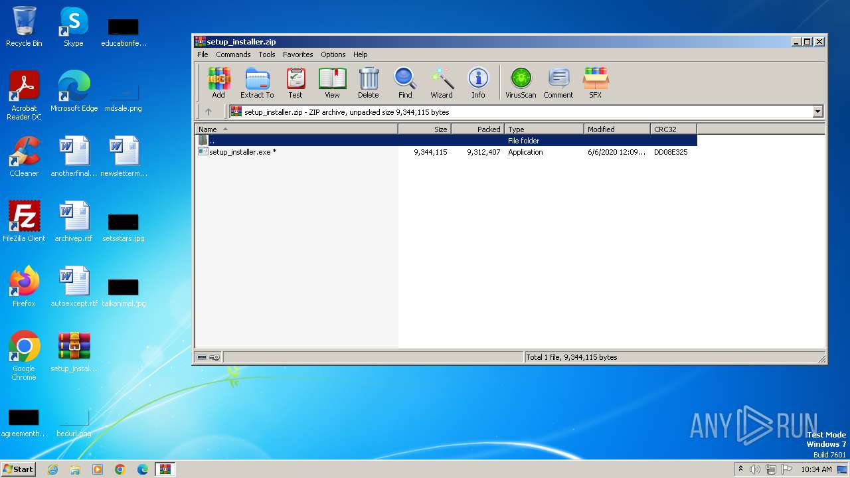This screenshot has height=478, width=850.
Task: Select autoexcept.rtf document on desktop
Action: [74, 287]
